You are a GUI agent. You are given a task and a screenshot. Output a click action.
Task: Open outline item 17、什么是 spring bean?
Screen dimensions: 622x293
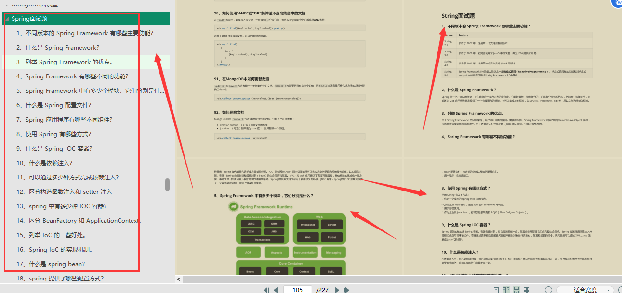point(51,264)
